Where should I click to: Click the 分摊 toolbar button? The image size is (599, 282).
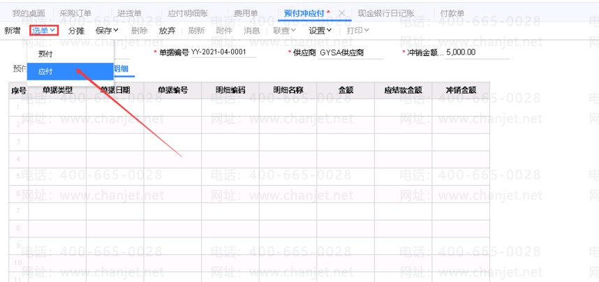pyautogui.click(x=76, y=31)
